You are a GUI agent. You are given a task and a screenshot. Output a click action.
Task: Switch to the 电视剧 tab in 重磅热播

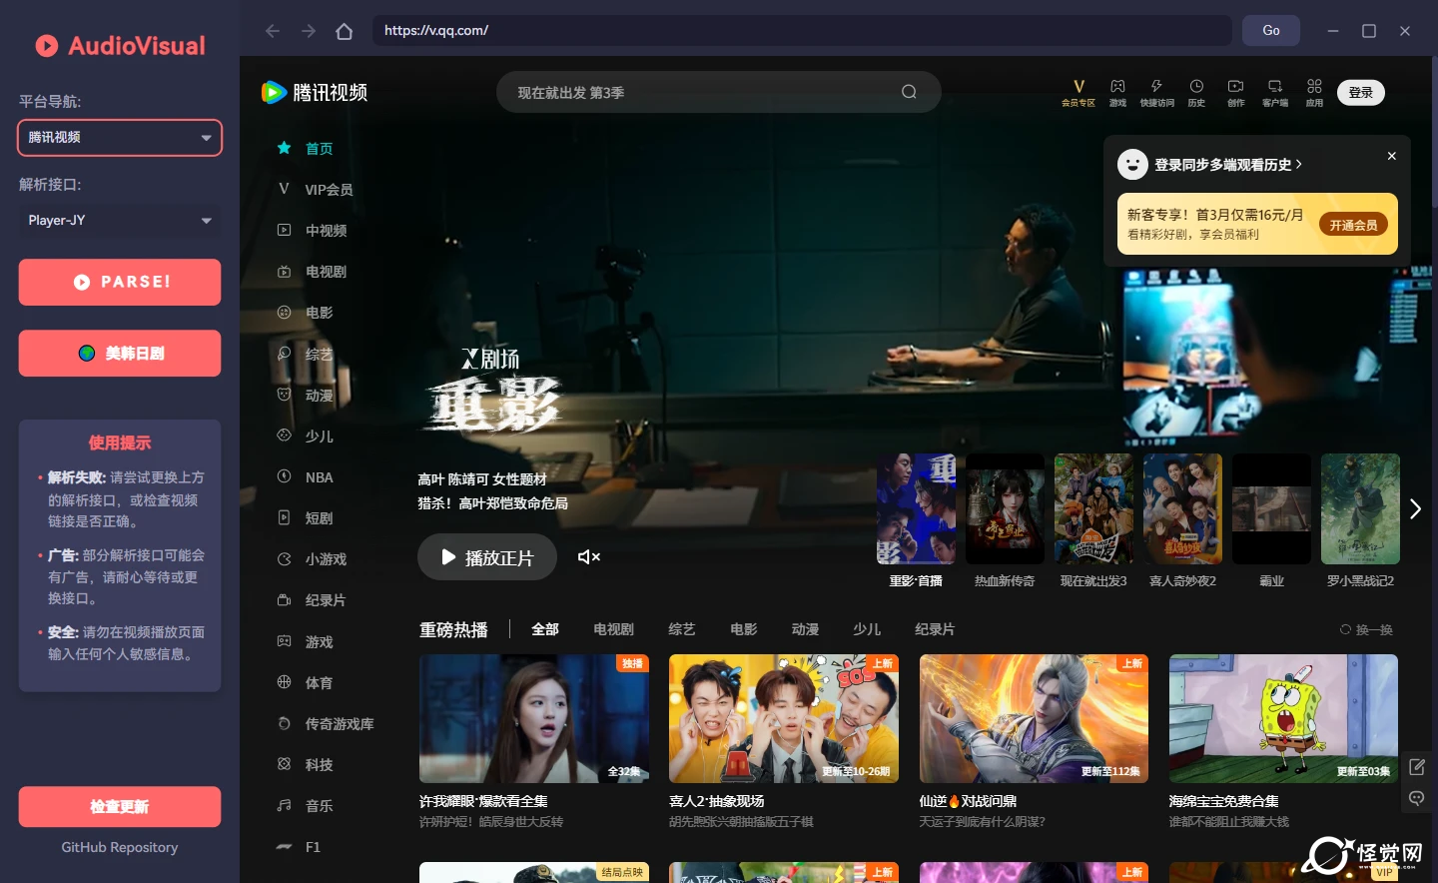point(613,629)
